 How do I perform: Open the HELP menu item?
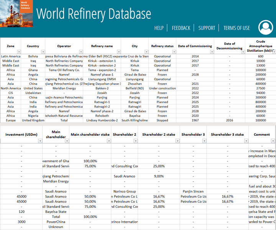pos(159,28)
